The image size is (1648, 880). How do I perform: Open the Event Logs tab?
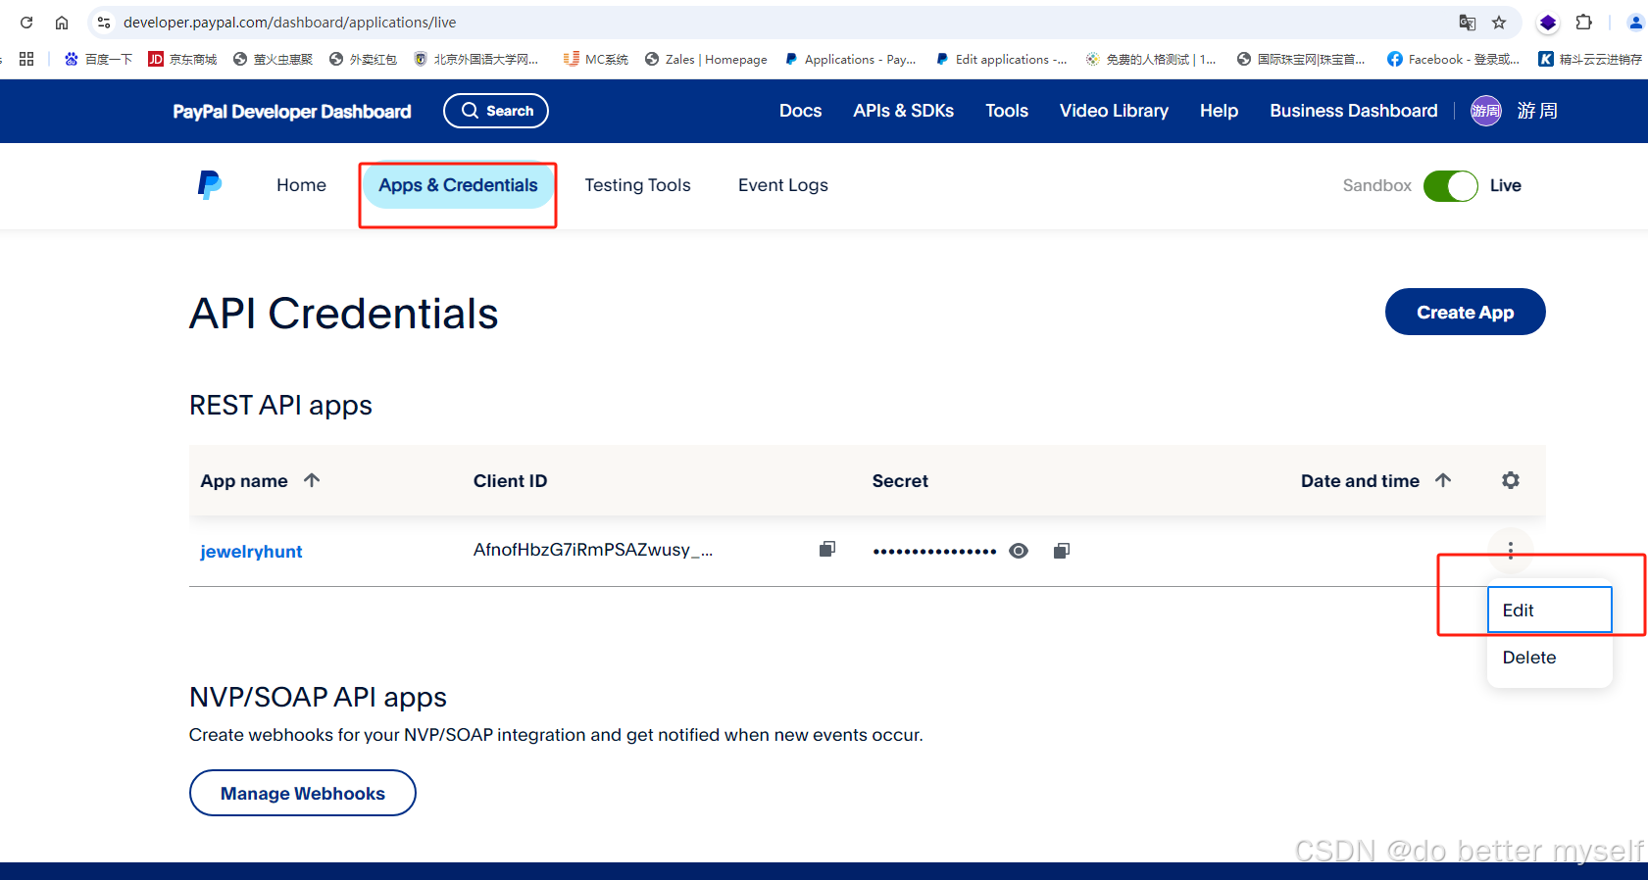[x=782, y=185]
